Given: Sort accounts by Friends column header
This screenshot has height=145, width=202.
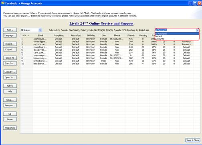Looking at the screenshot, I should pyautogui.click(x=131, y=36).
